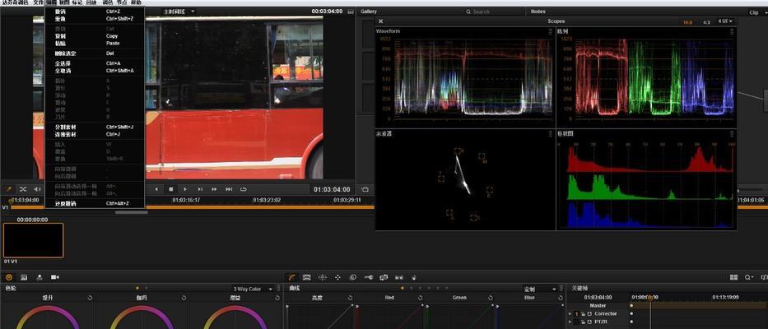Screen dimensions: 768x329
Task: Click the fast forward button
Action: pyautogui.click(x=214, y=189)
